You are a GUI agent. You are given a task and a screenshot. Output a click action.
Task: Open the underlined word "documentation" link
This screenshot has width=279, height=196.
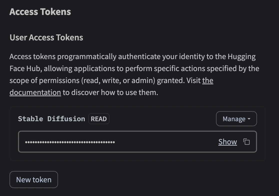[35, 93]
